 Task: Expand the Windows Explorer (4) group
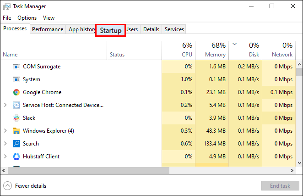point(5,131)
